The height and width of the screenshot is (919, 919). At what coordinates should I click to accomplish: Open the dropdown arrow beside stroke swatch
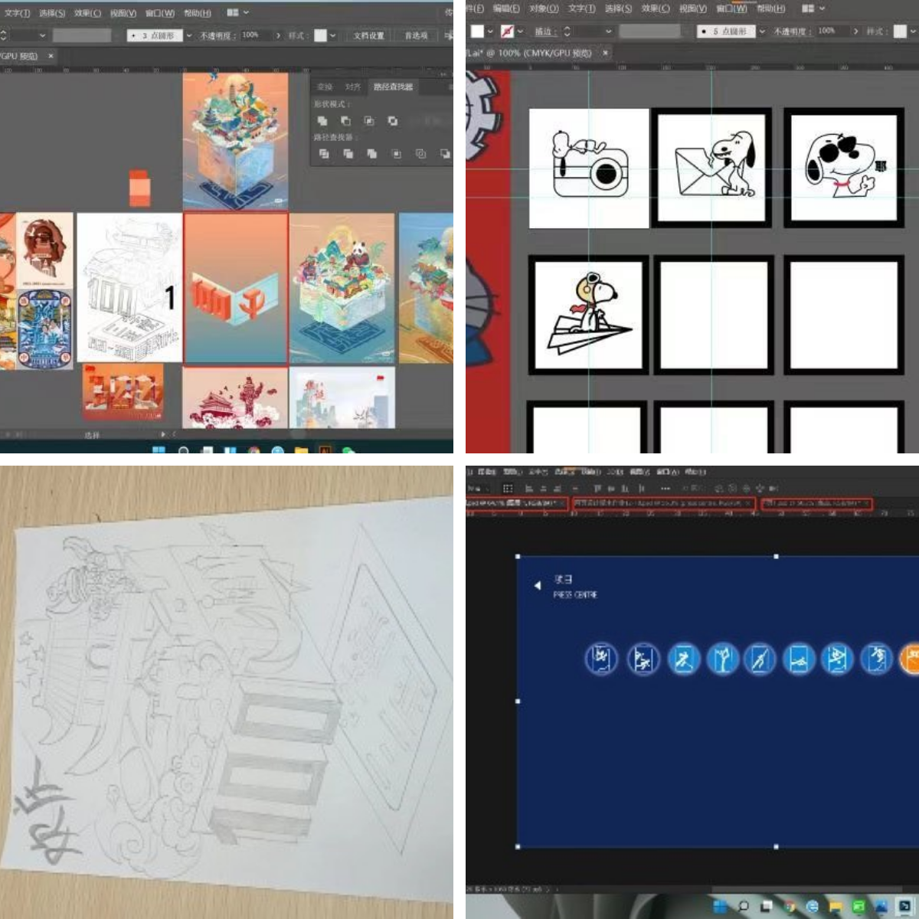point(521,31)
